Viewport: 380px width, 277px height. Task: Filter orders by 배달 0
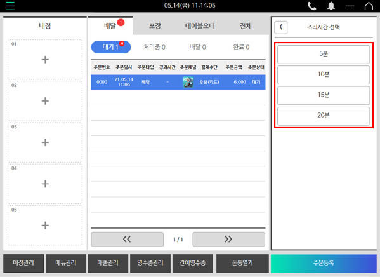[198, 47]
